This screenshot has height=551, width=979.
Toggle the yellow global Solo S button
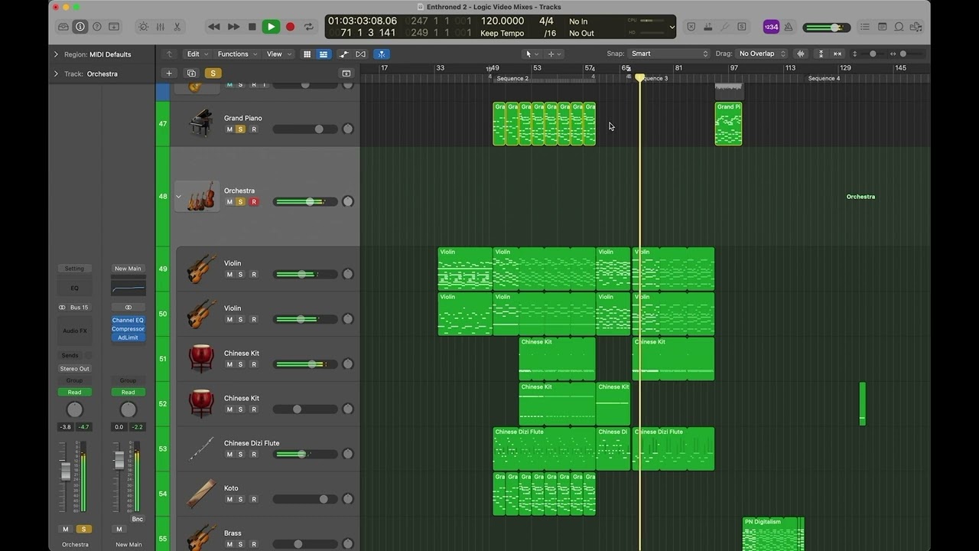pyautogui.click(x=213, y=73)
